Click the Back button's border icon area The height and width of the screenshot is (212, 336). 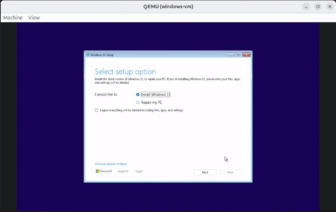(x=205, y=172)
